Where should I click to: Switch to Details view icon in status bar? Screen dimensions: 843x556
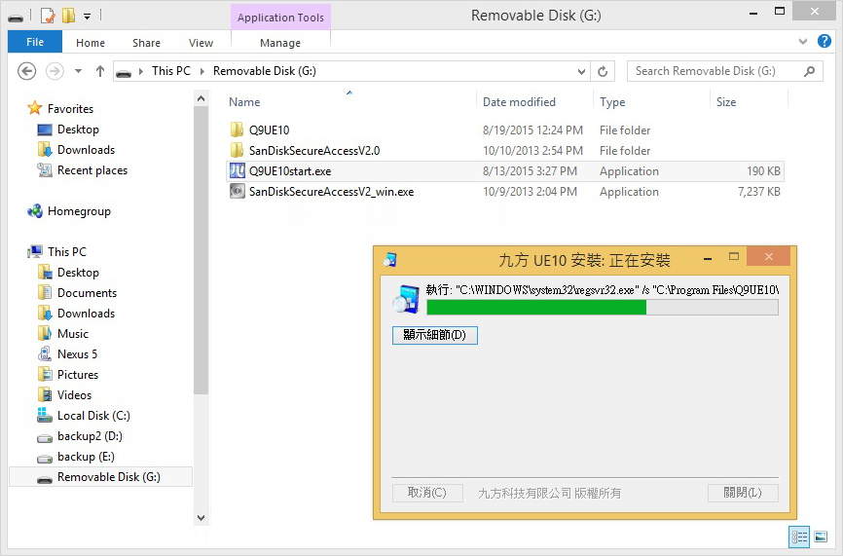tap(799, 537)
